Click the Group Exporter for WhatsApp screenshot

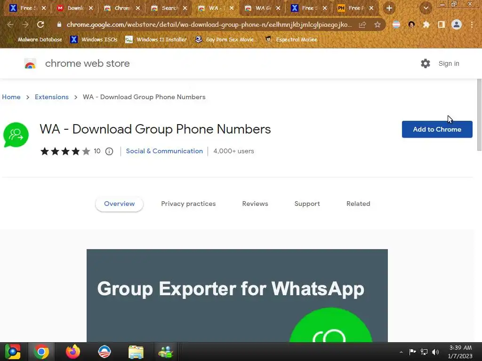click(237, 296)
